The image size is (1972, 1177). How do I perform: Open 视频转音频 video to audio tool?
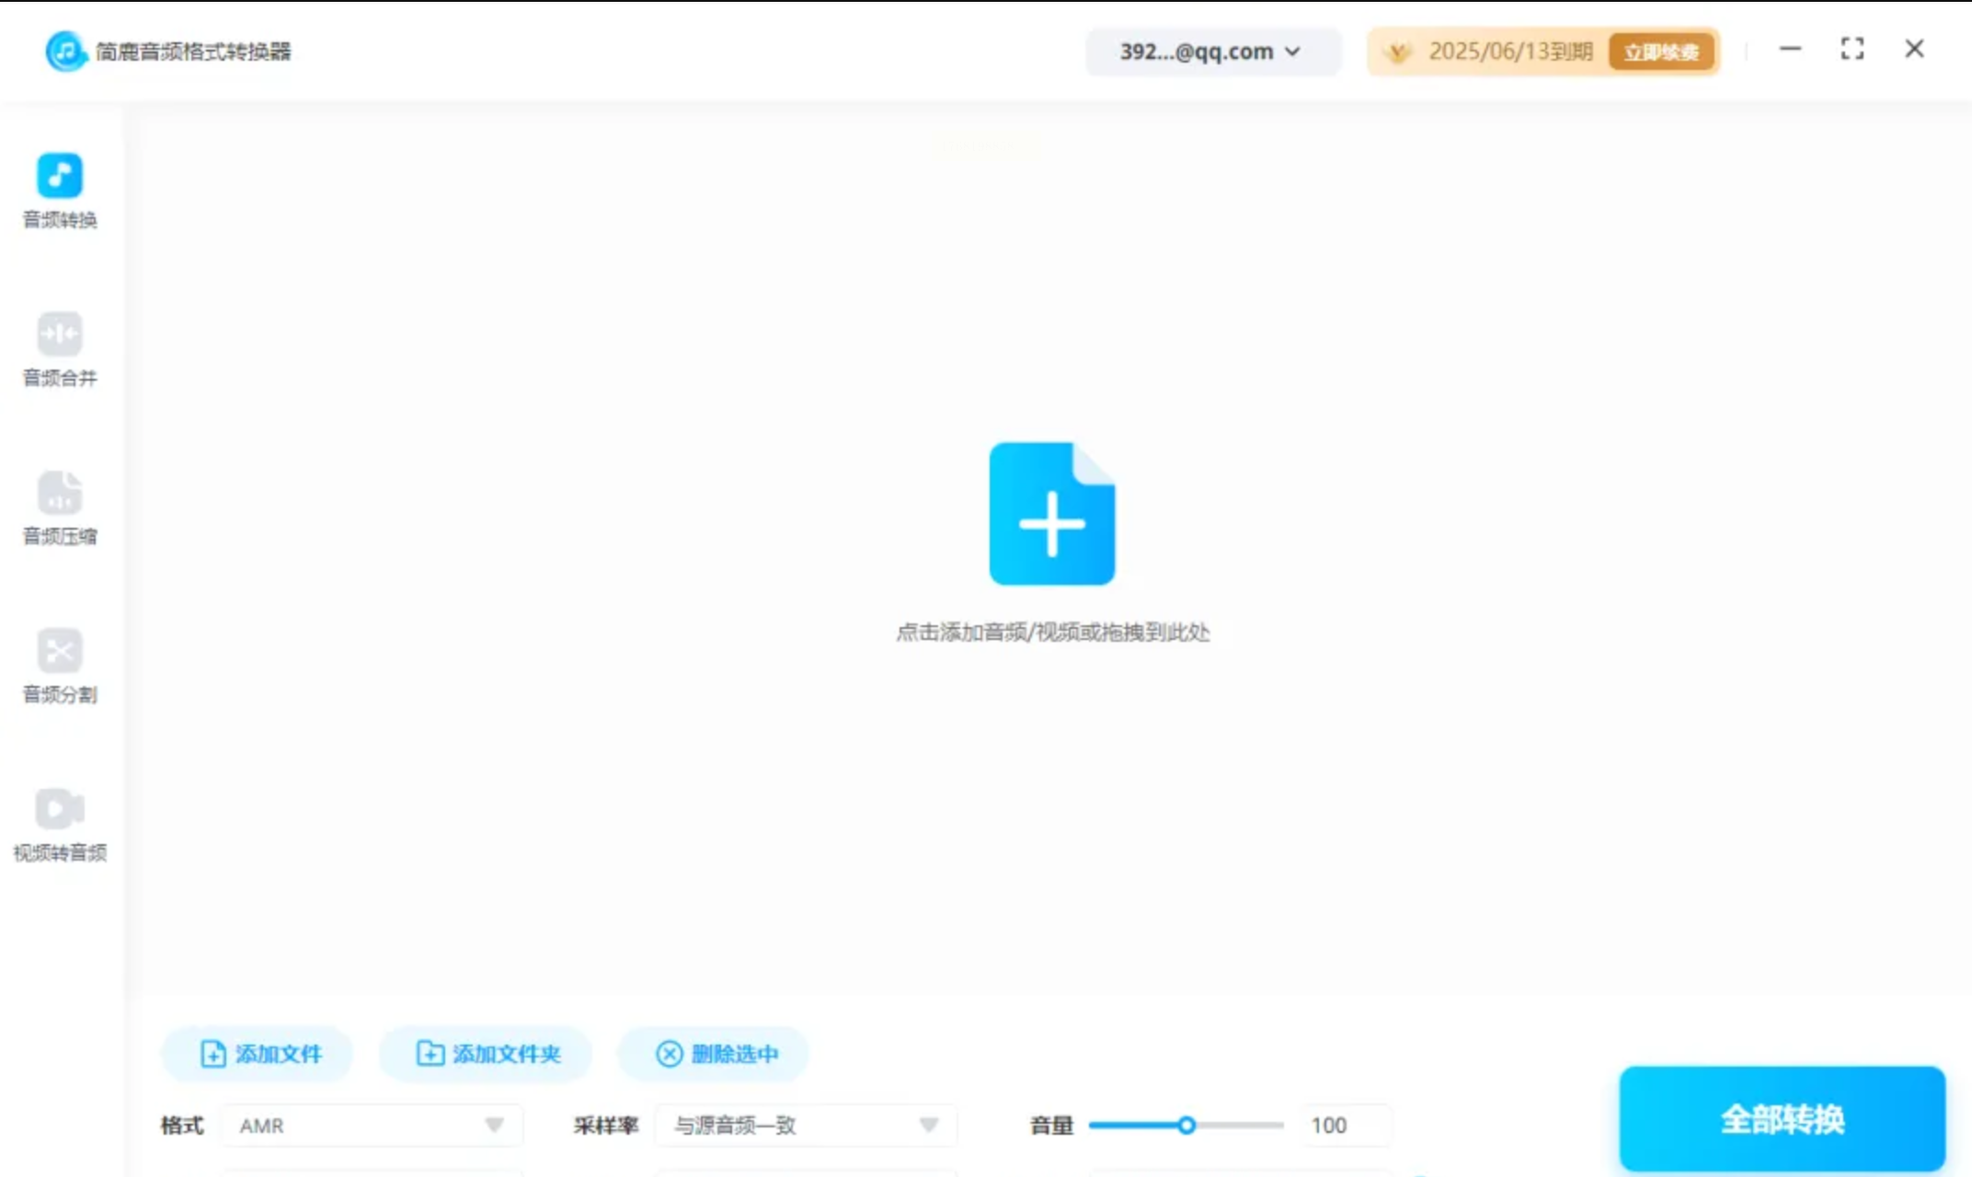[x=60, y=823]
